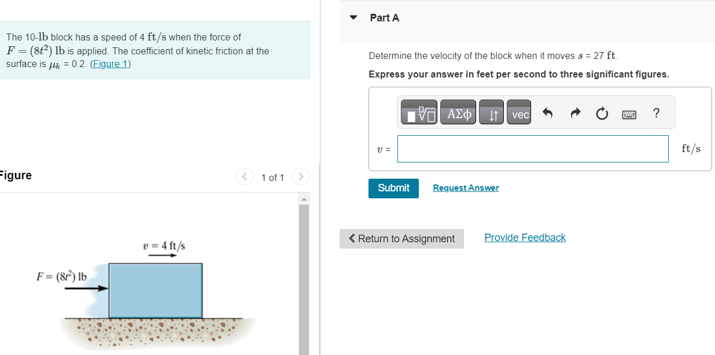Open the Provide Feedback link
The height and width of the screenshot is (355, 715).
tap(525, 238)
